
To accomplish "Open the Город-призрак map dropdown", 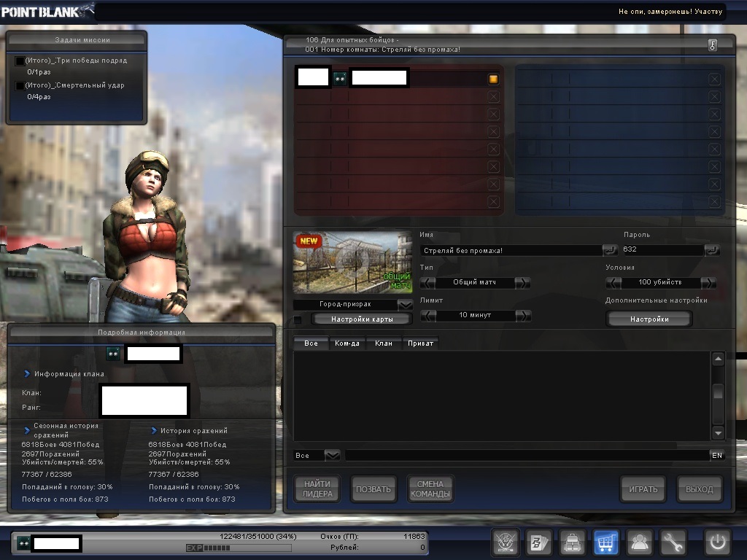I will [405, 304].
